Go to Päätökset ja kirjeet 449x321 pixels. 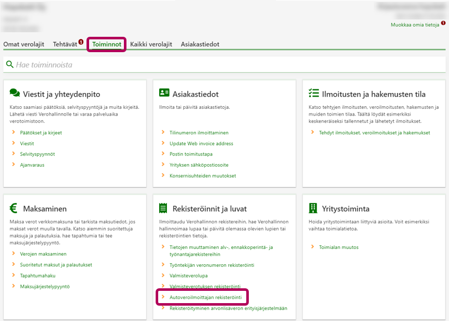coord(41,133)
